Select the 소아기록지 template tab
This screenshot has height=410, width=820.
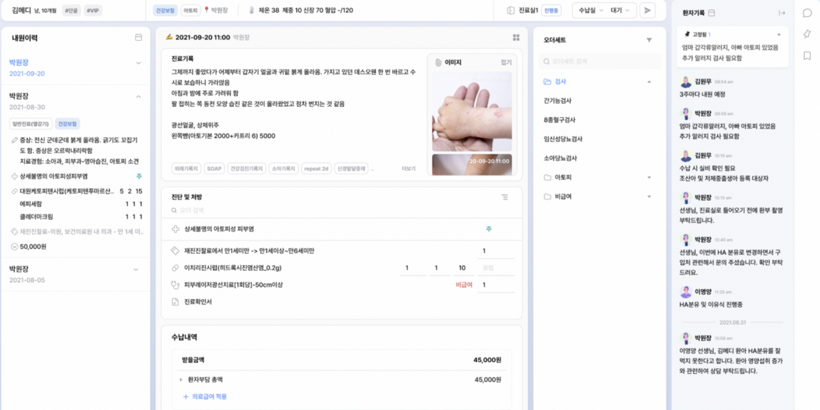pyautogui.click(x=284, y=169)
